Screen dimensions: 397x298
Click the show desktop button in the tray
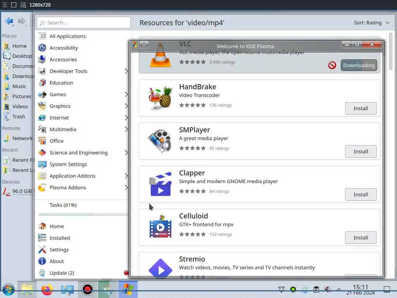387,289
